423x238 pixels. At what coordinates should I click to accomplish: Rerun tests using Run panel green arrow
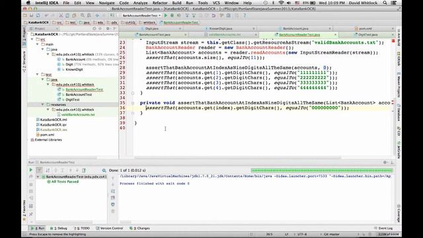[31, 170]
